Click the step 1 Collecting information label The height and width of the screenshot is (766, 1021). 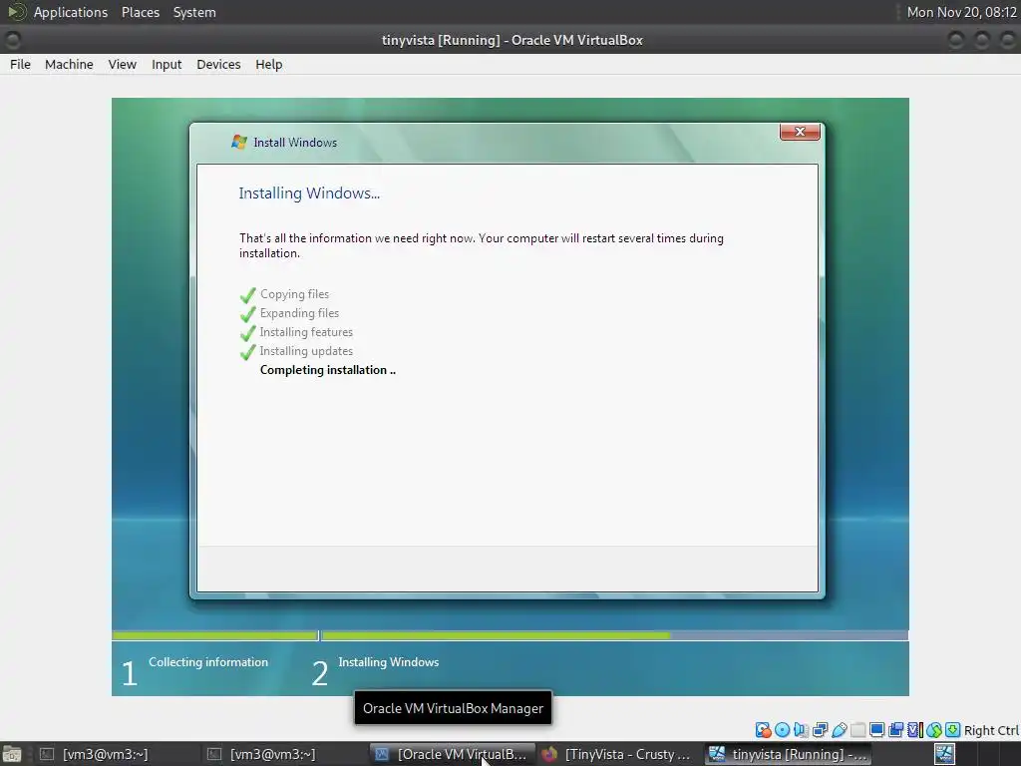[x=208, y=662]
